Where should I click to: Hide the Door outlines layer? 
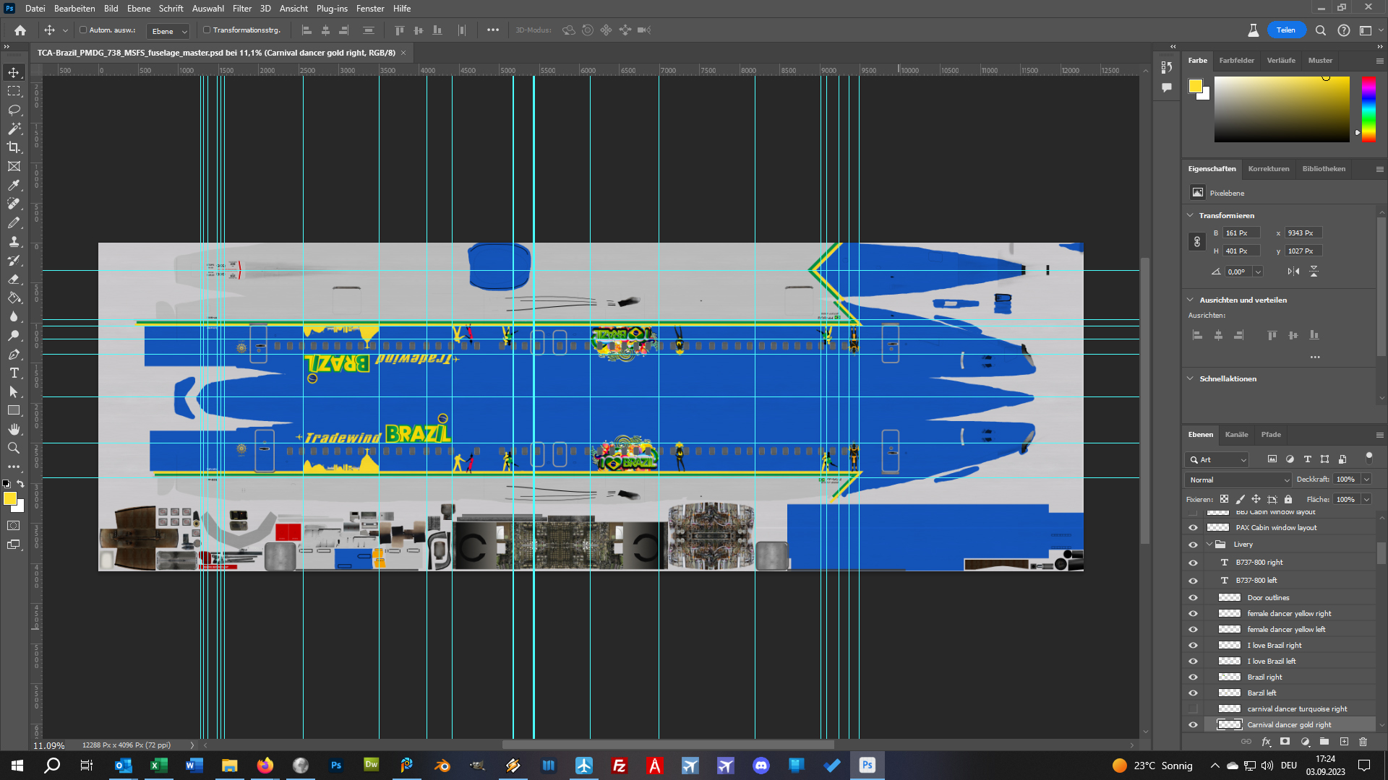pos(1193,598)
